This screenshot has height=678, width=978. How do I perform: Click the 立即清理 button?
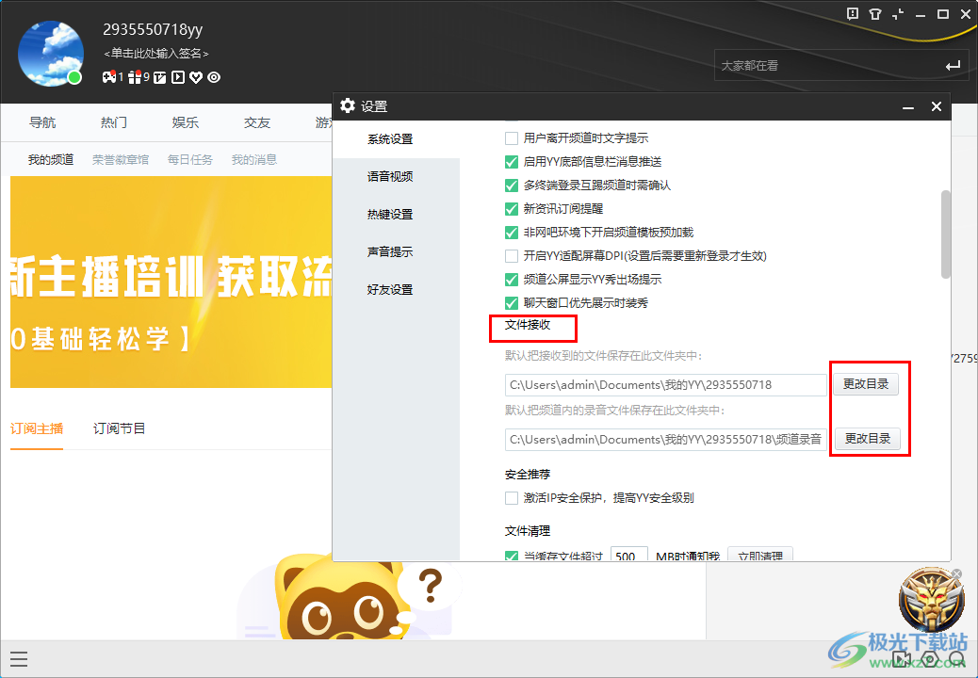pyautogui.click(x=760, y=554)
